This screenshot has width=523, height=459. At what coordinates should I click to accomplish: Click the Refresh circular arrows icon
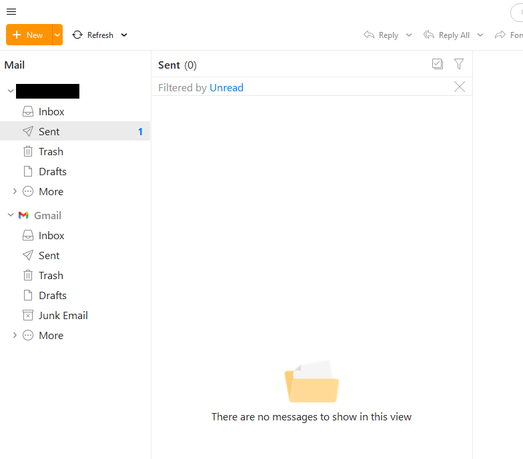click(x=77, y=35)
